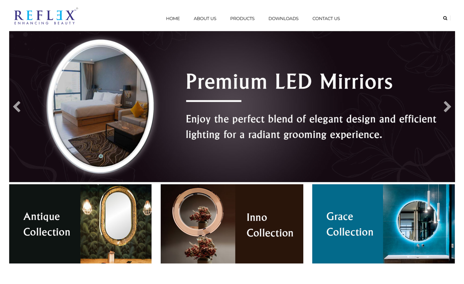Open the Products menu

coord(242,19)
